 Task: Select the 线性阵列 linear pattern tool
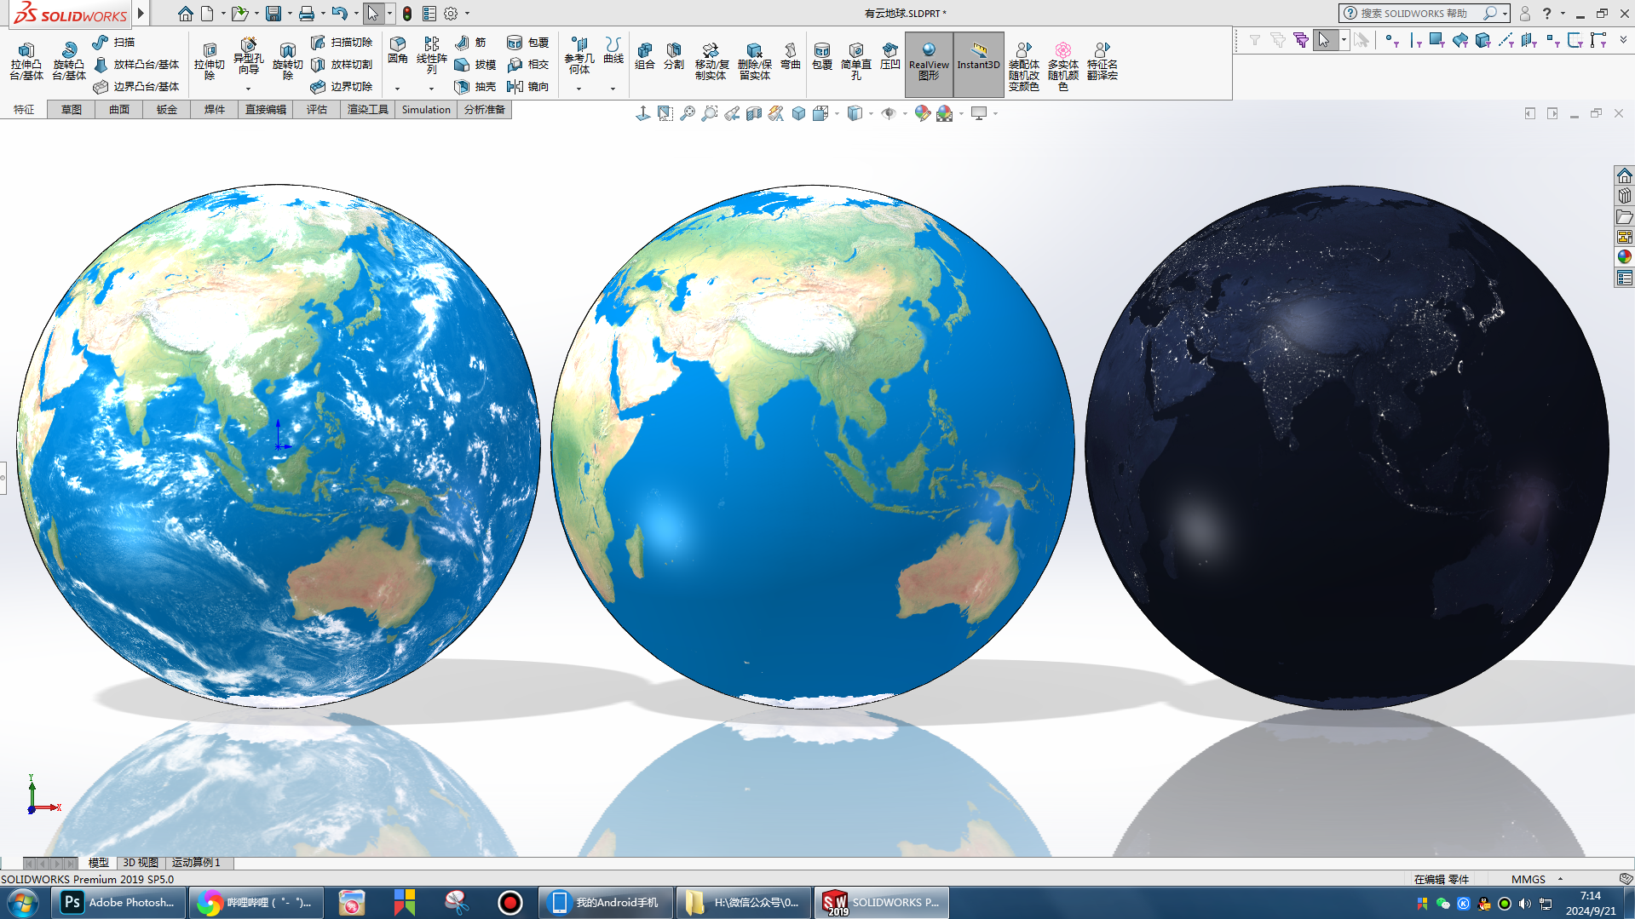point(432,55)
